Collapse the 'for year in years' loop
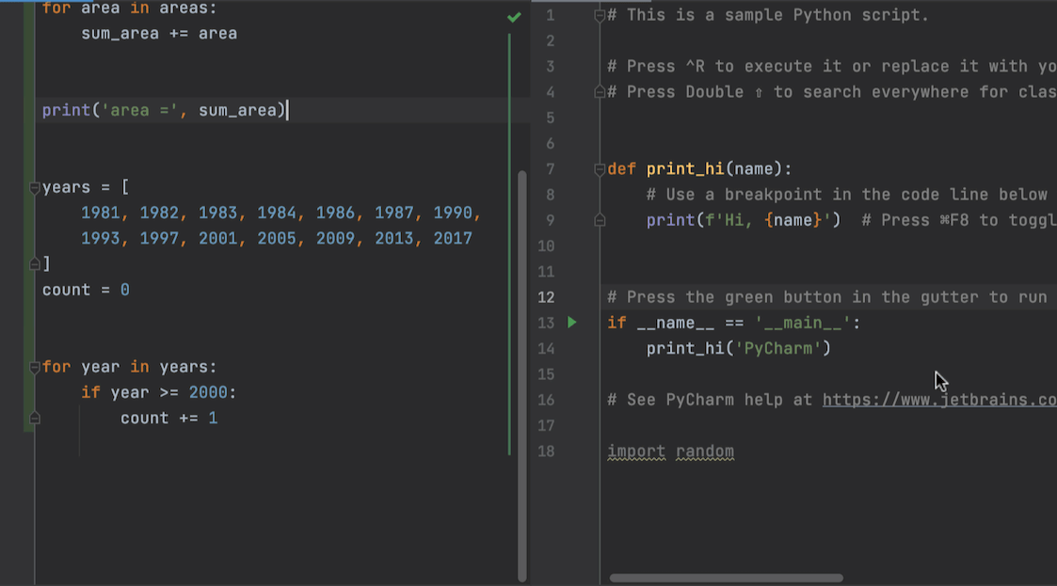The height and width of the screenshot is (586, 1057). [33, 366]
